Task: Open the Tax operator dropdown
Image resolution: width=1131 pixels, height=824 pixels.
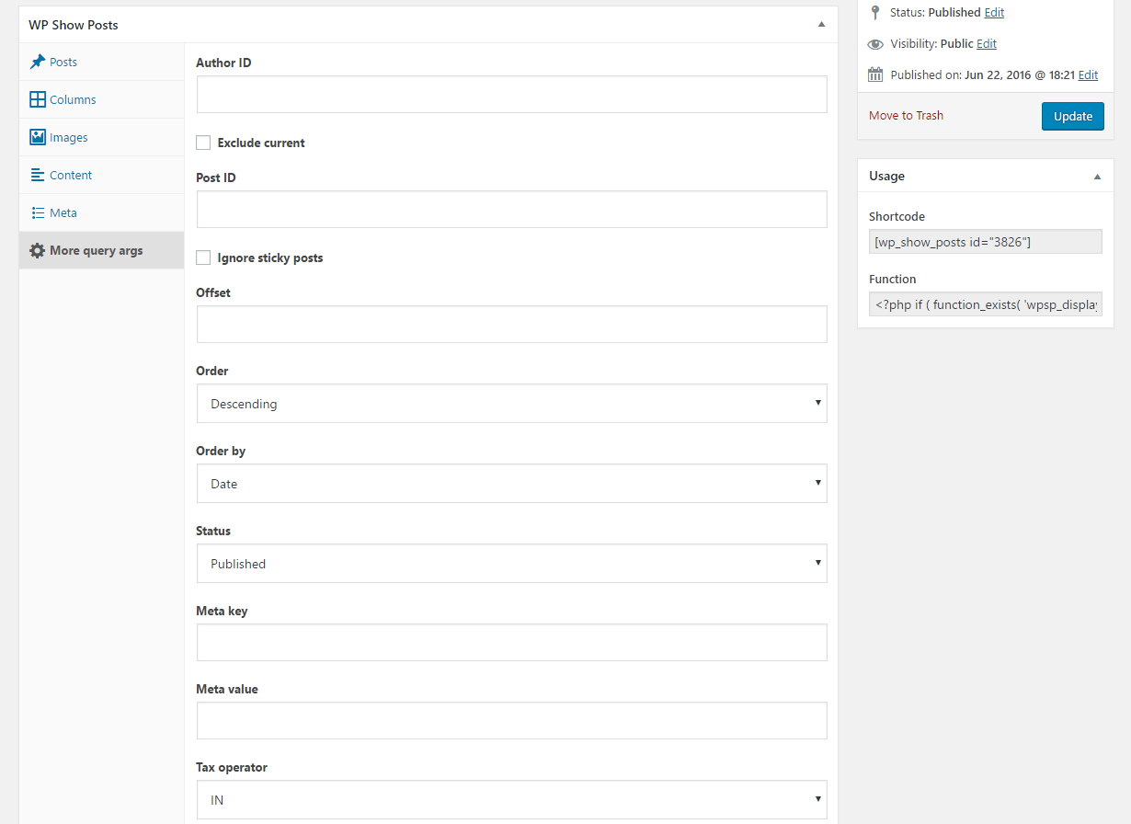Action: click(511, 800)
